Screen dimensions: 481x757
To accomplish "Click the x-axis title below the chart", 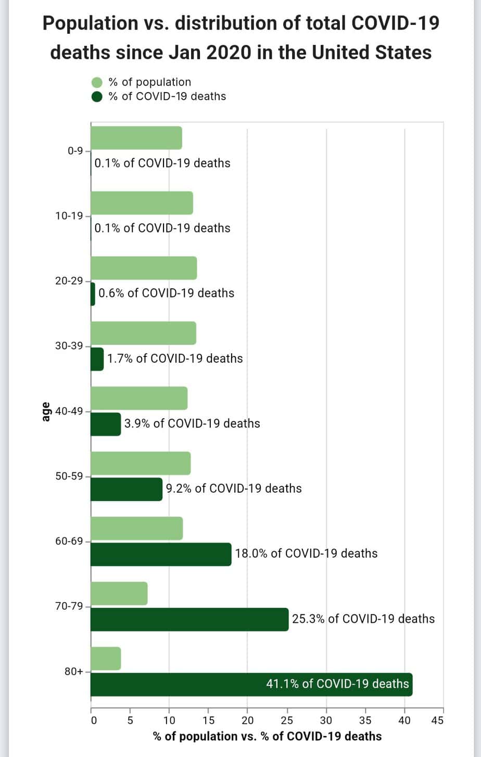I will (x=267, y=736).
